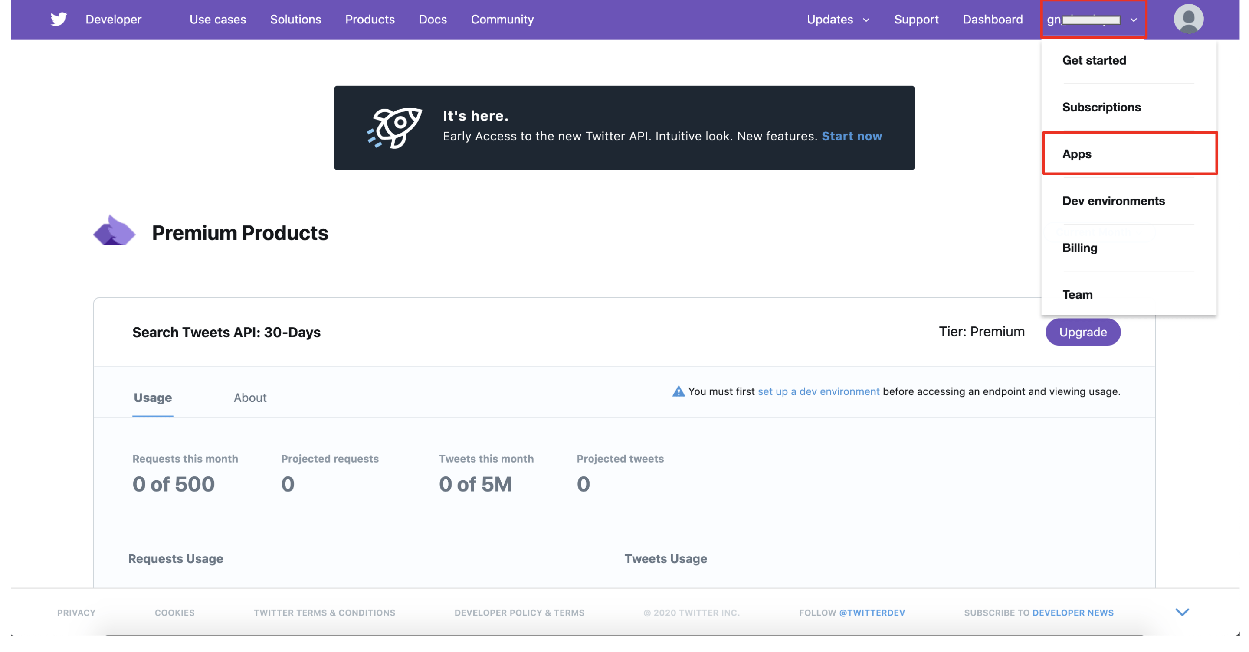Click the warning triangle icon
This screenshot has width=1249, height=652.
coord(678,391)
